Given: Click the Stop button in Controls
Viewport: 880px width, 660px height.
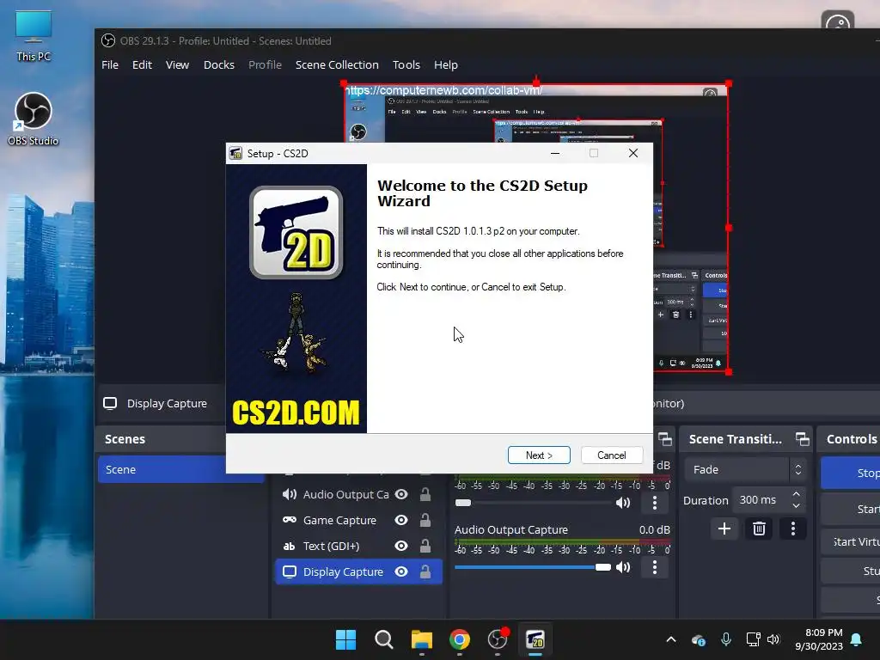Looking at the screenshot, I should point(850,474).
